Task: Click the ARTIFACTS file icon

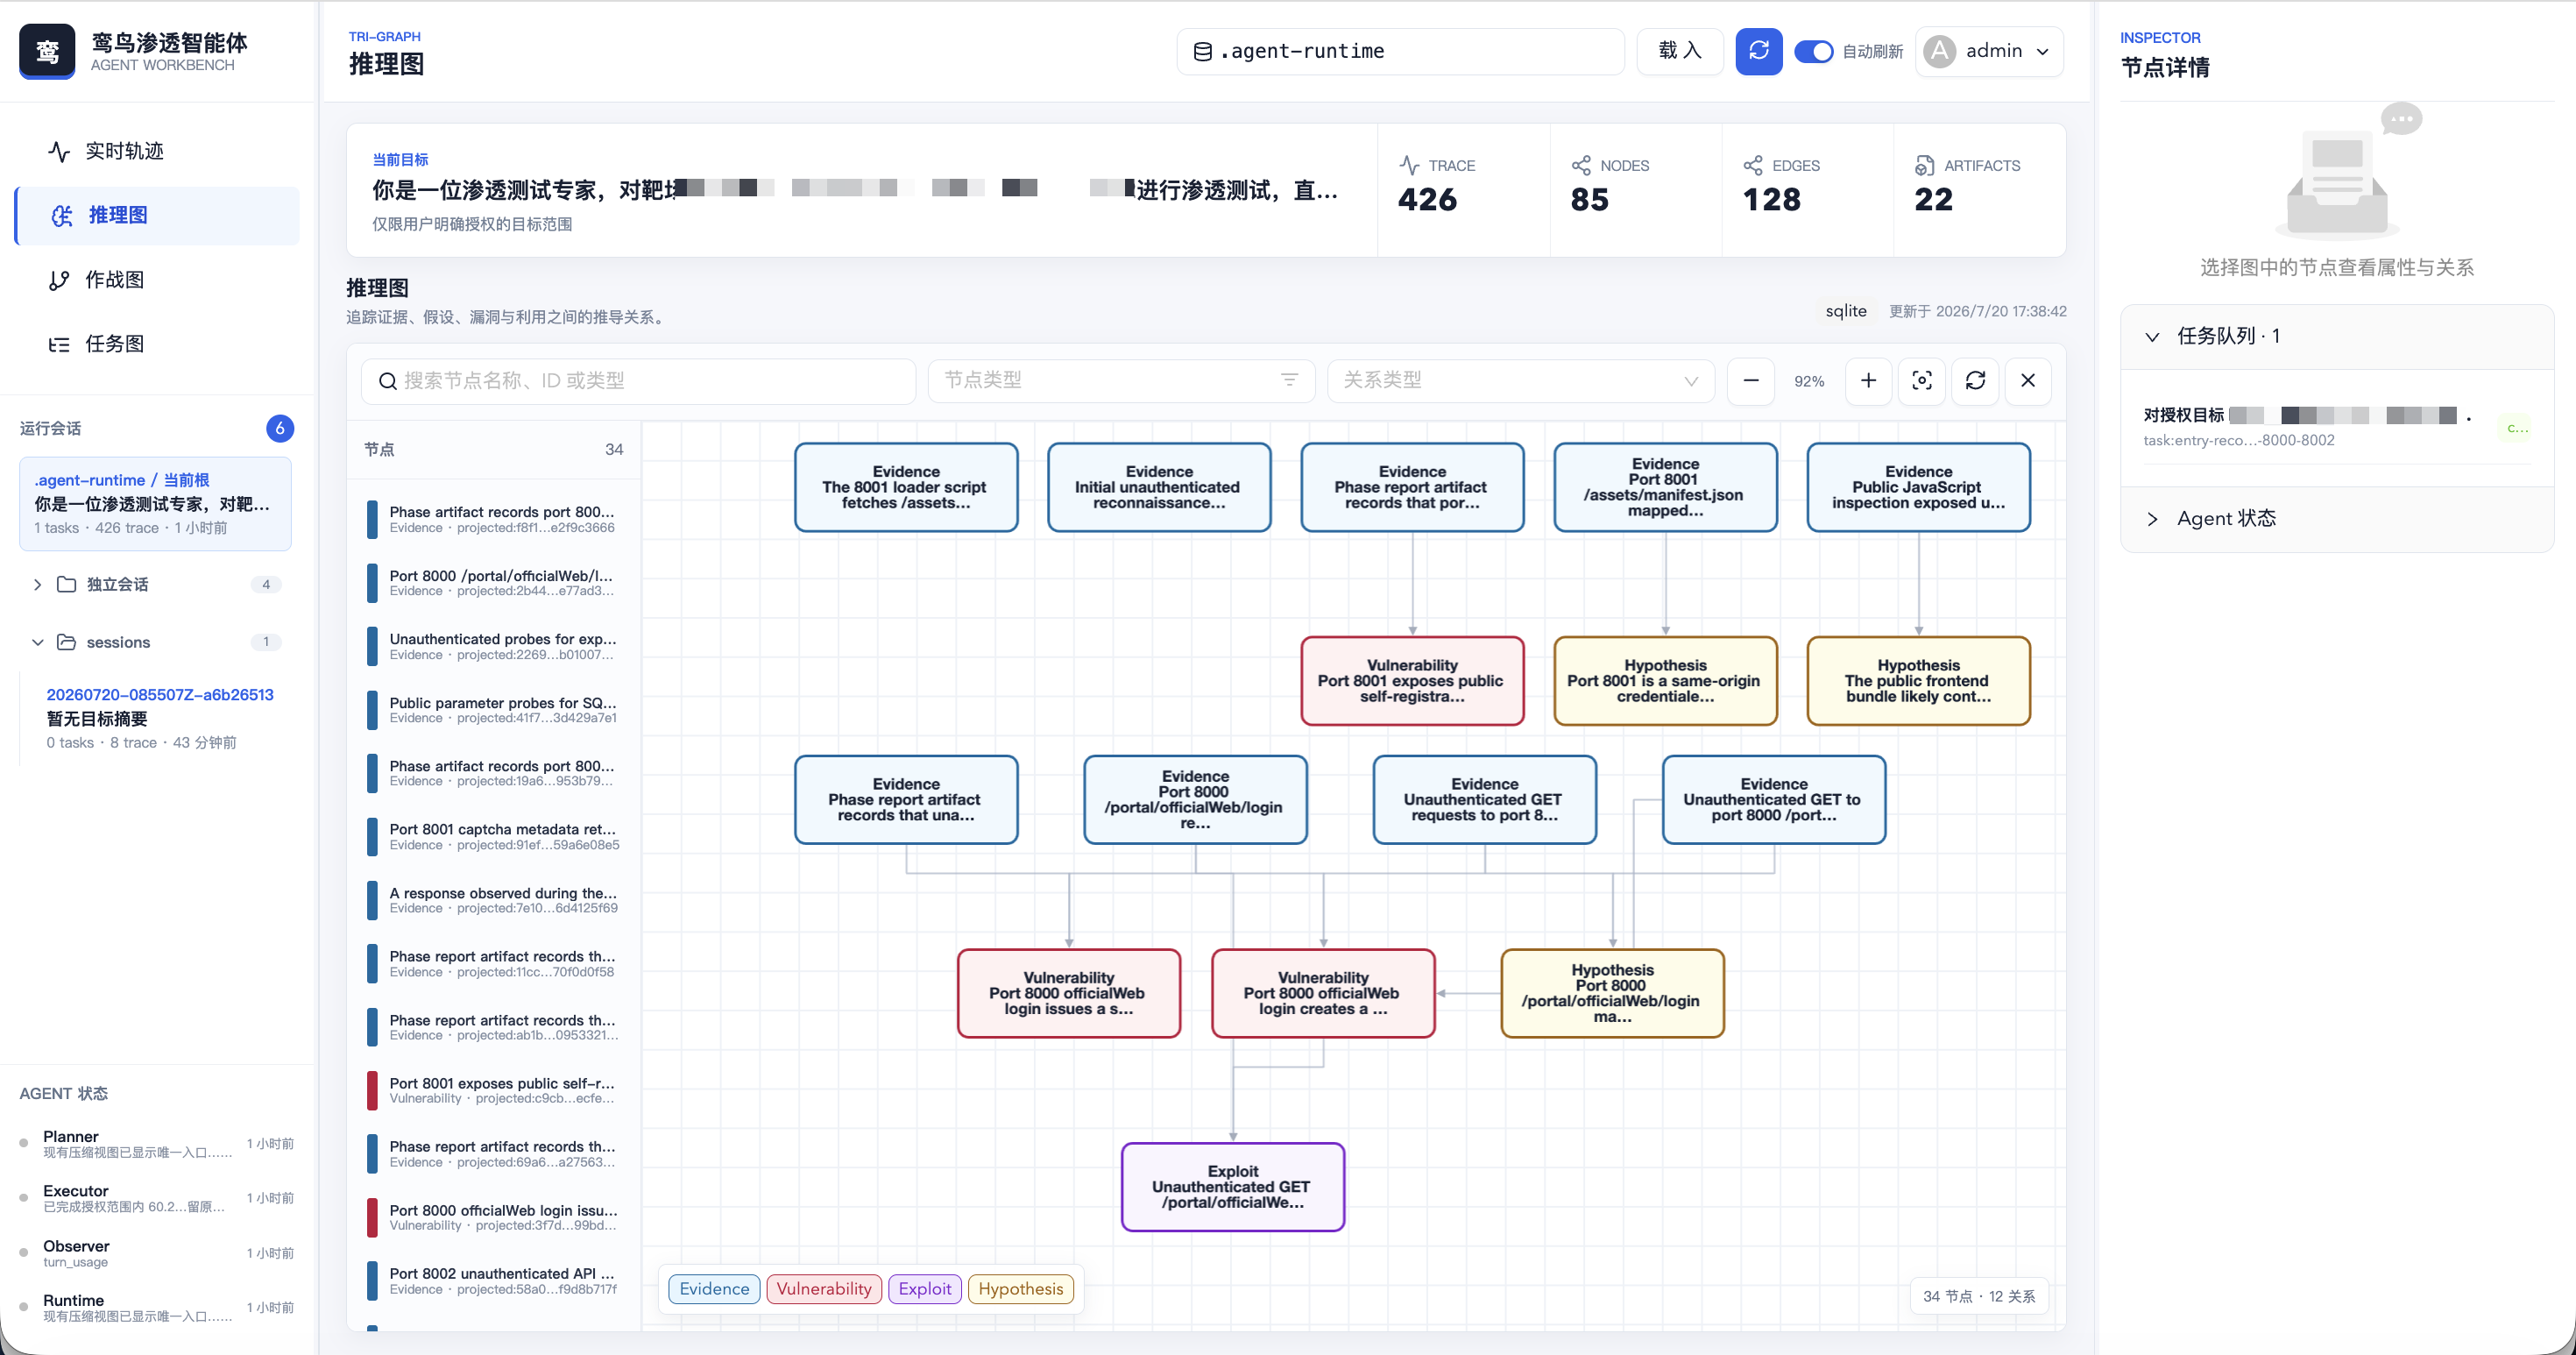Action: [x=1924, y=166]
